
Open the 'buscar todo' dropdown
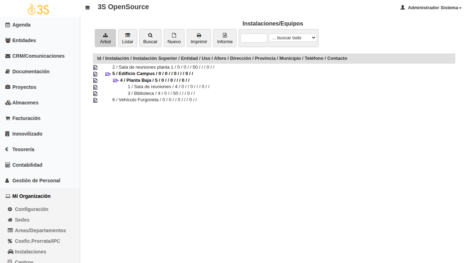[292, 38]
